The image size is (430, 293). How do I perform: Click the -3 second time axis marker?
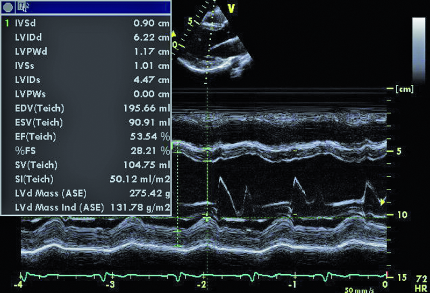click(x=111, y=283)
